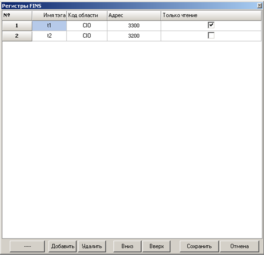Click the Только чтение column header

pyautogui.click(x=211, y=15)
